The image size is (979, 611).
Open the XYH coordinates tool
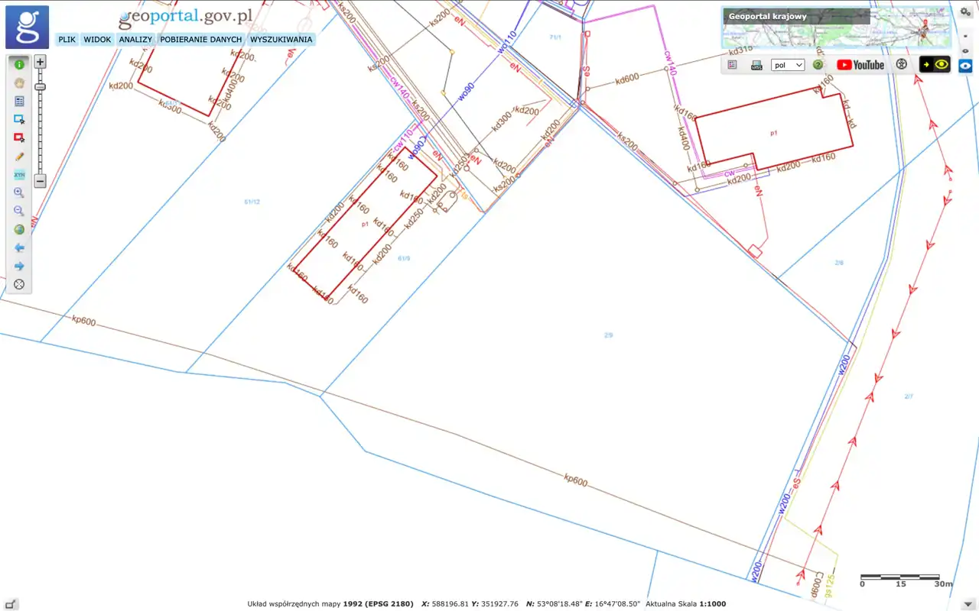coord(19,174)
